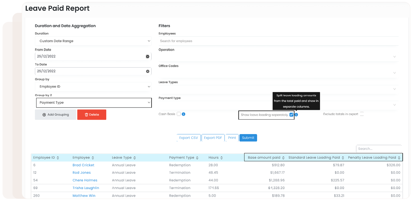Enable the Cash Basis checkbox
This screenshot has width=413, height=201.
click(179, 114)
